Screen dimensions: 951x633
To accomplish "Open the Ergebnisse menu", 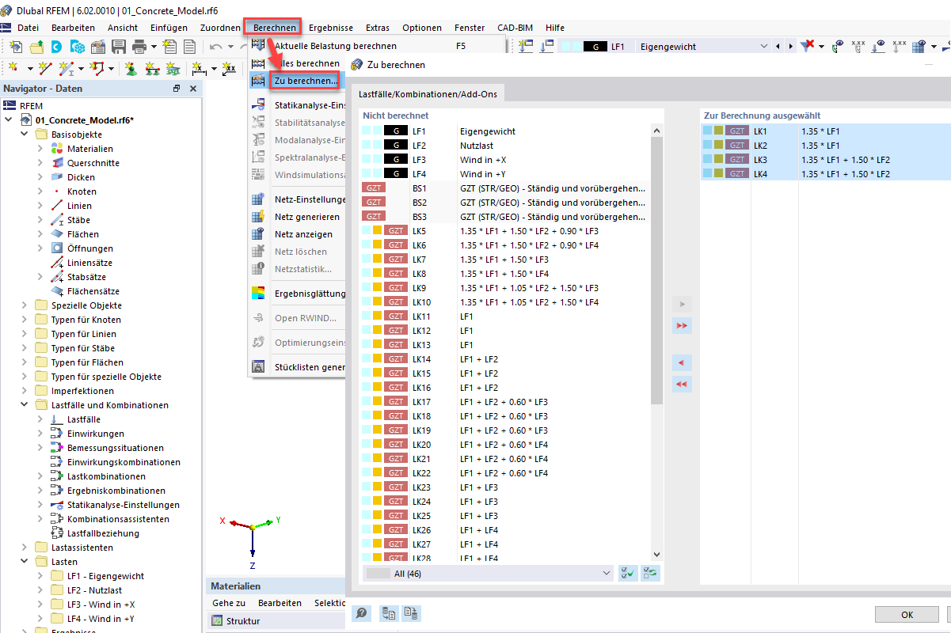I will (x=331, y=28).
